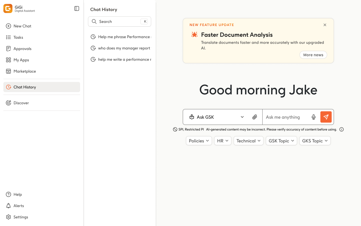Click clock icon beside 'who does my manager'

(93, 48)
